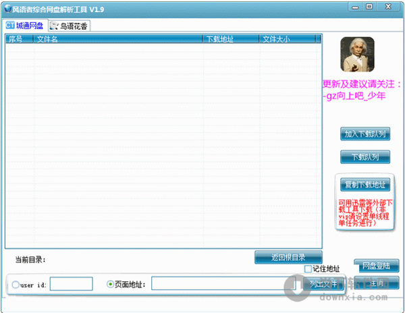
Task: Select the 页面地址 radio button
Action: click(x=110, y=285)
